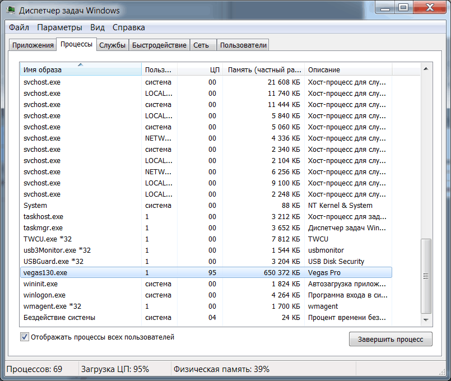Select svchost.exe row using 2 104 КБ
This screenshot has width=451, height=381.
coord(206,160)
